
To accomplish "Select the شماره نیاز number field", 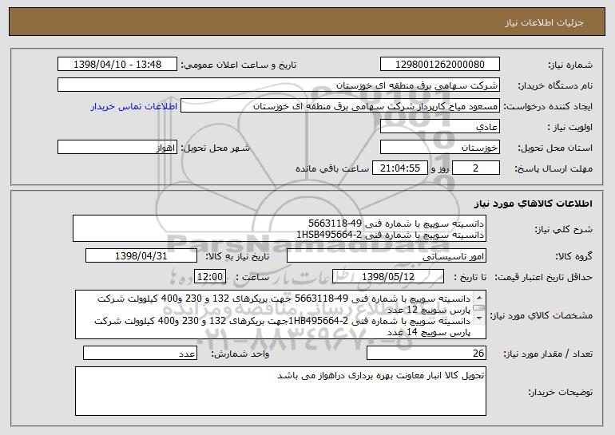I will (x=440, y=65).
